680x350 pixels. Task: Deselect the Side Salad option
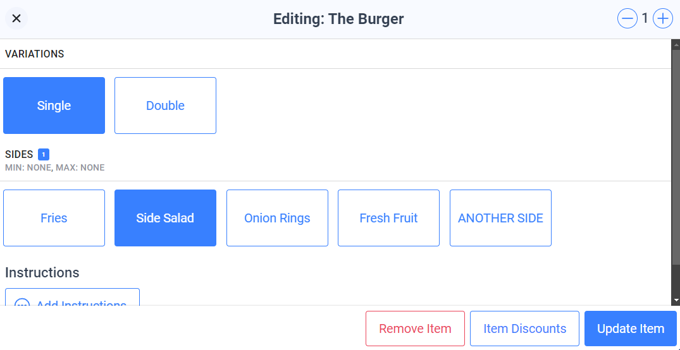coord(165,218)
